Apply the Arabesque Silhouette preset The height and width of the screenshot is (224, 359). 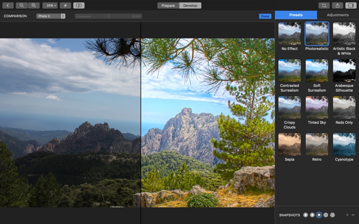(344, 71)
